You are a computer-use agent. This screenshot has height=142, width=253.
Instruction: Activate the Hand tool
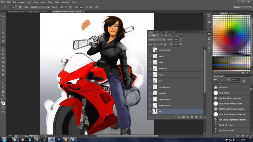(3, 91)
